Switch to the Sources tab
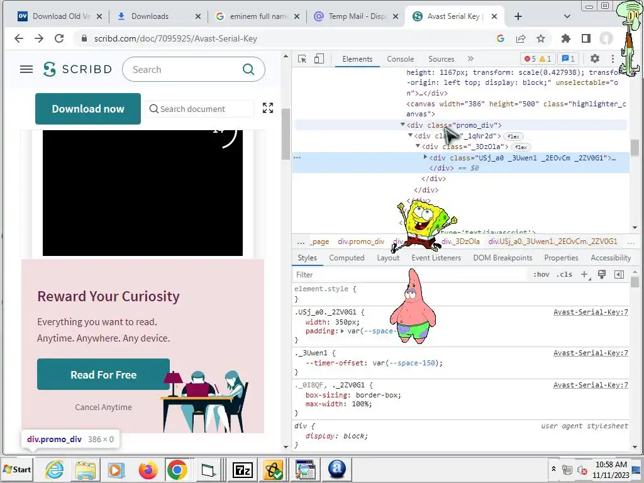The image size is (644, 483). 441,59
